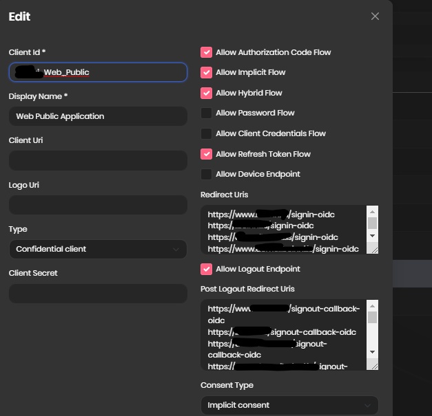
Task: Close the Edit dialog with the X
Action: point(375,17)
